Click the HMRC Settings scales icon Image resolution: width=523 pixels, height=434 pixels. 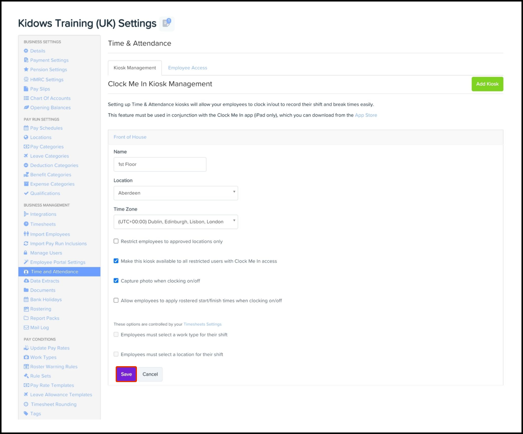coord(26,79)
